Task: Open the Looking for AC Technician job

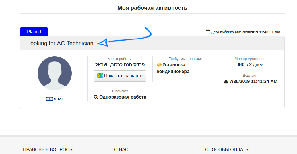Action: [x=60, y=43]
